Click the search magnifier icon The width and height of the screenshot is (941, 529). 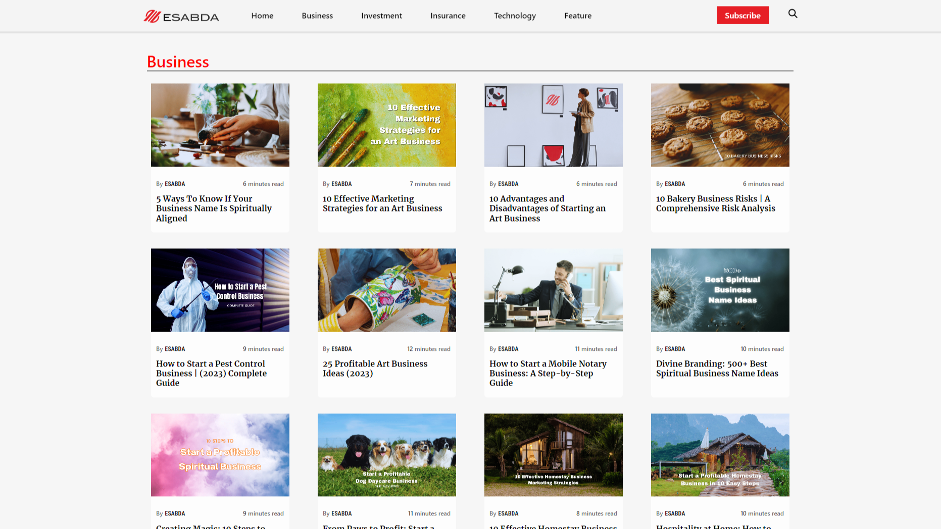pos(793,14)
